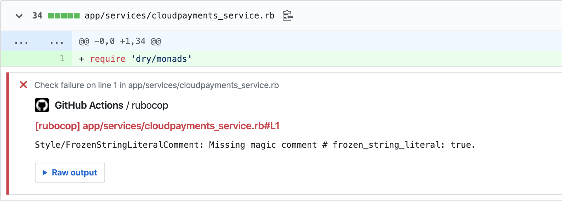Viewport: 562px width, 201px height.
Task: Collapse the cloudpayments_service.rb file diff
Action: pos(20,16)
